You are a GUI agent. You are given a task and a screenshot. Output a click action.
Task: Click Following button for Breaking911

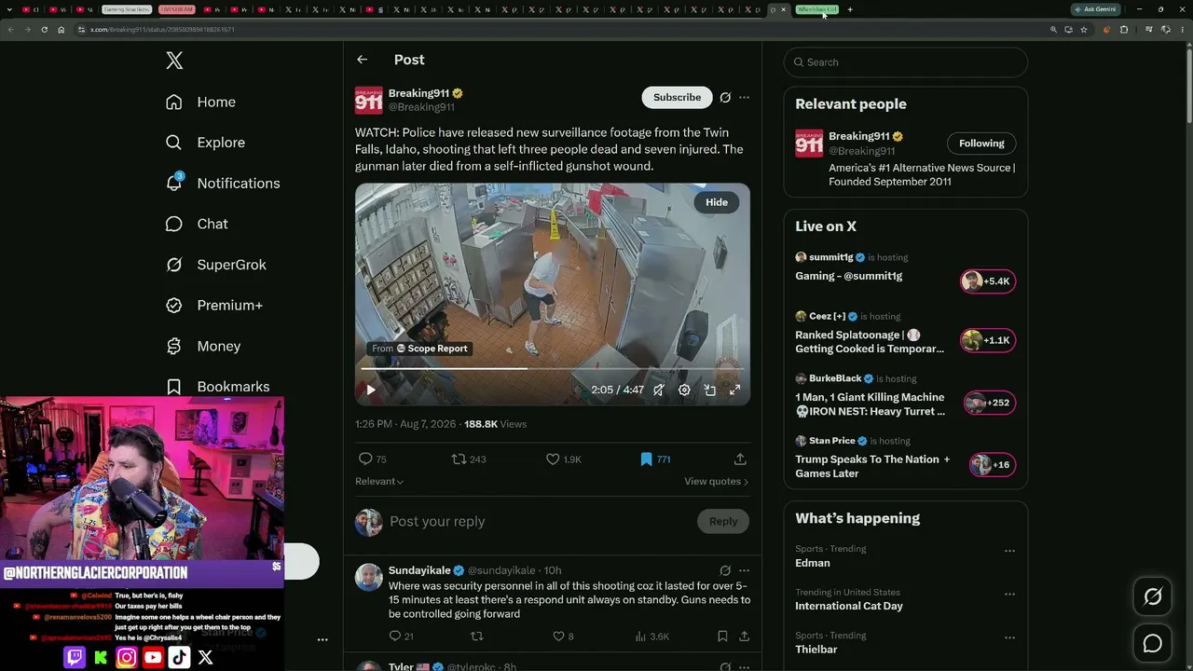pyautogui.click(x=981, y=144)
